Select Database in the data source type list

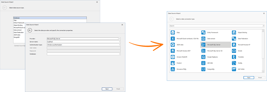pos(50,18)
